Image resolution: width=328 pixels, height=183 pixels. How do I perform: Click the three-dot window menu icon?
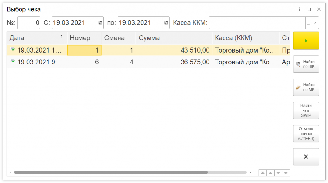299,9
